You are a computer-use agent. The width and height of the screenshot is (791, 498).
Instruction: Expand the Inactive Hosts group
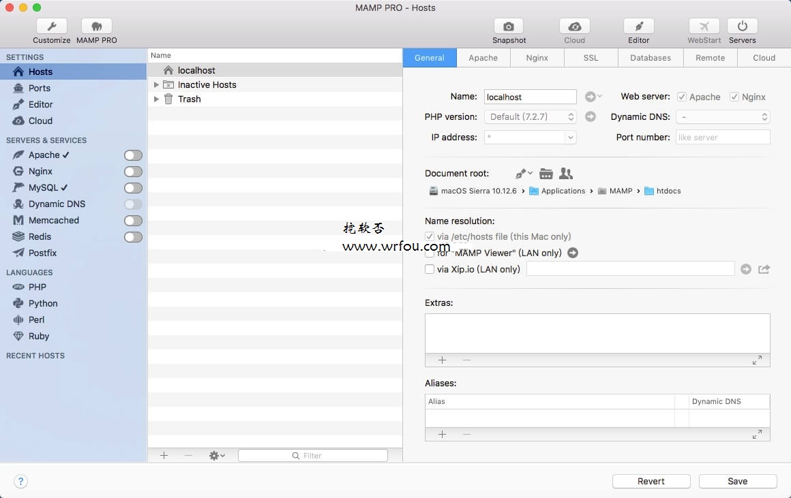tap(156, 84)
